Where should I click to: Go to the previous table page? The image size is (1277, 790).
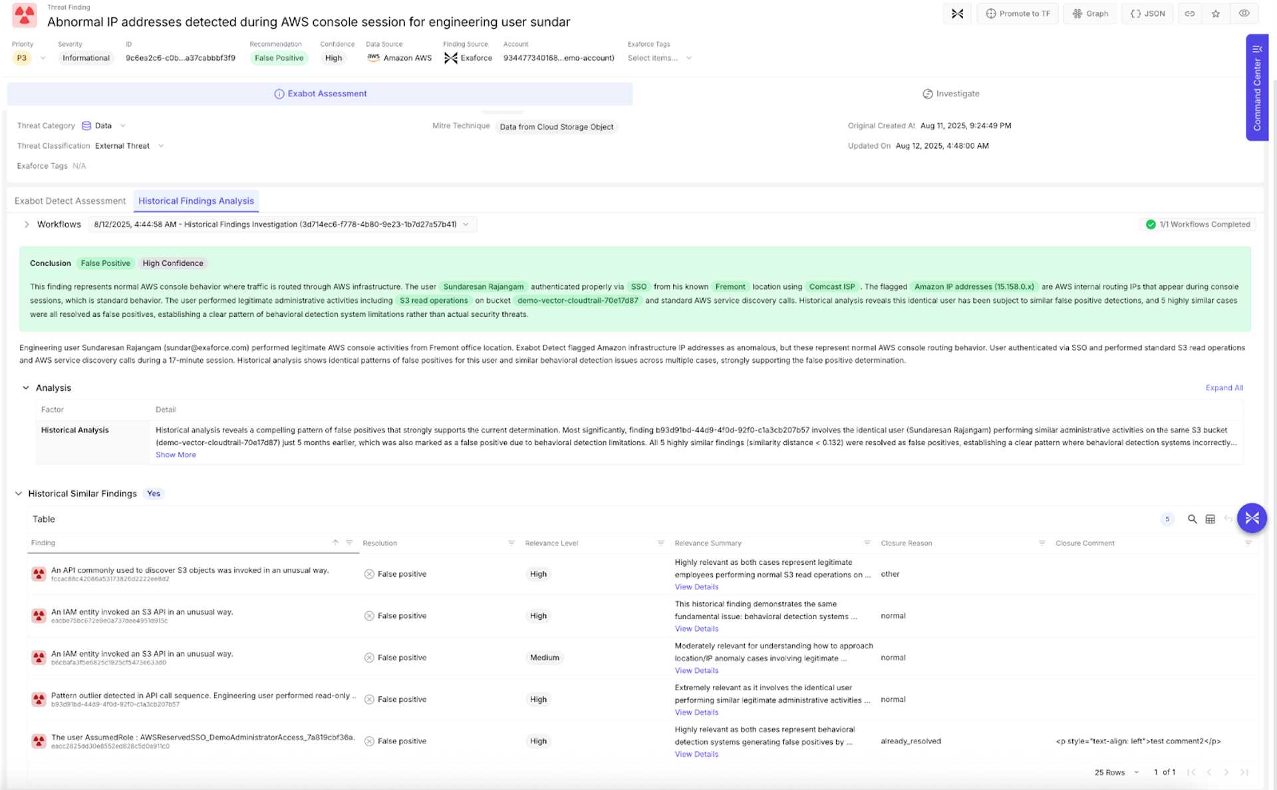pos(1209,773)
